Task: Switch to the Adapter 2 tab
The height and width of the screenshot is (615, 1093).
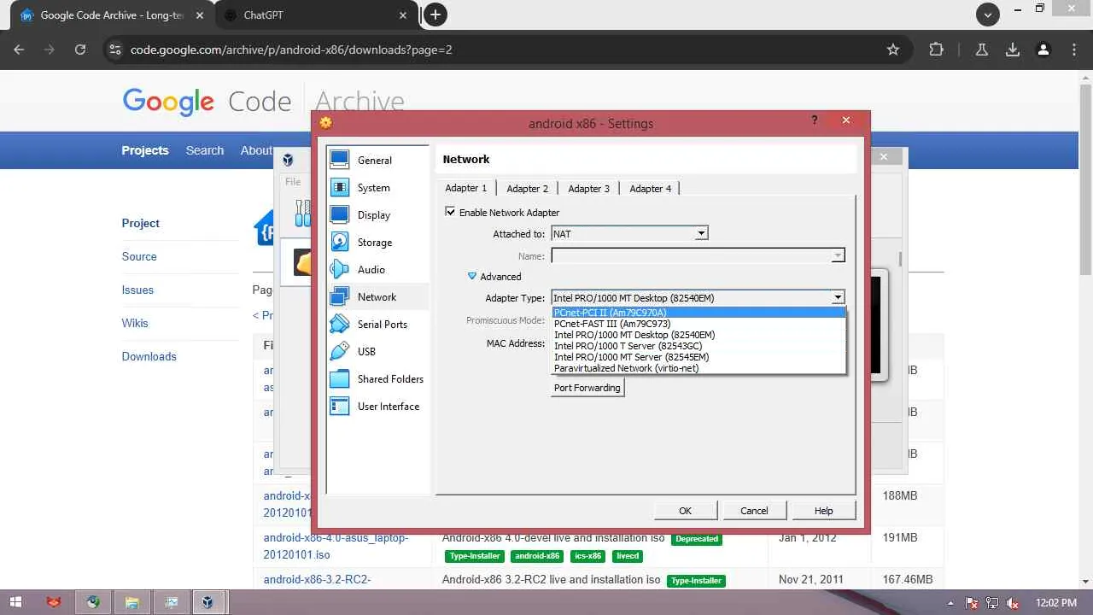Action: click(528, 189)
